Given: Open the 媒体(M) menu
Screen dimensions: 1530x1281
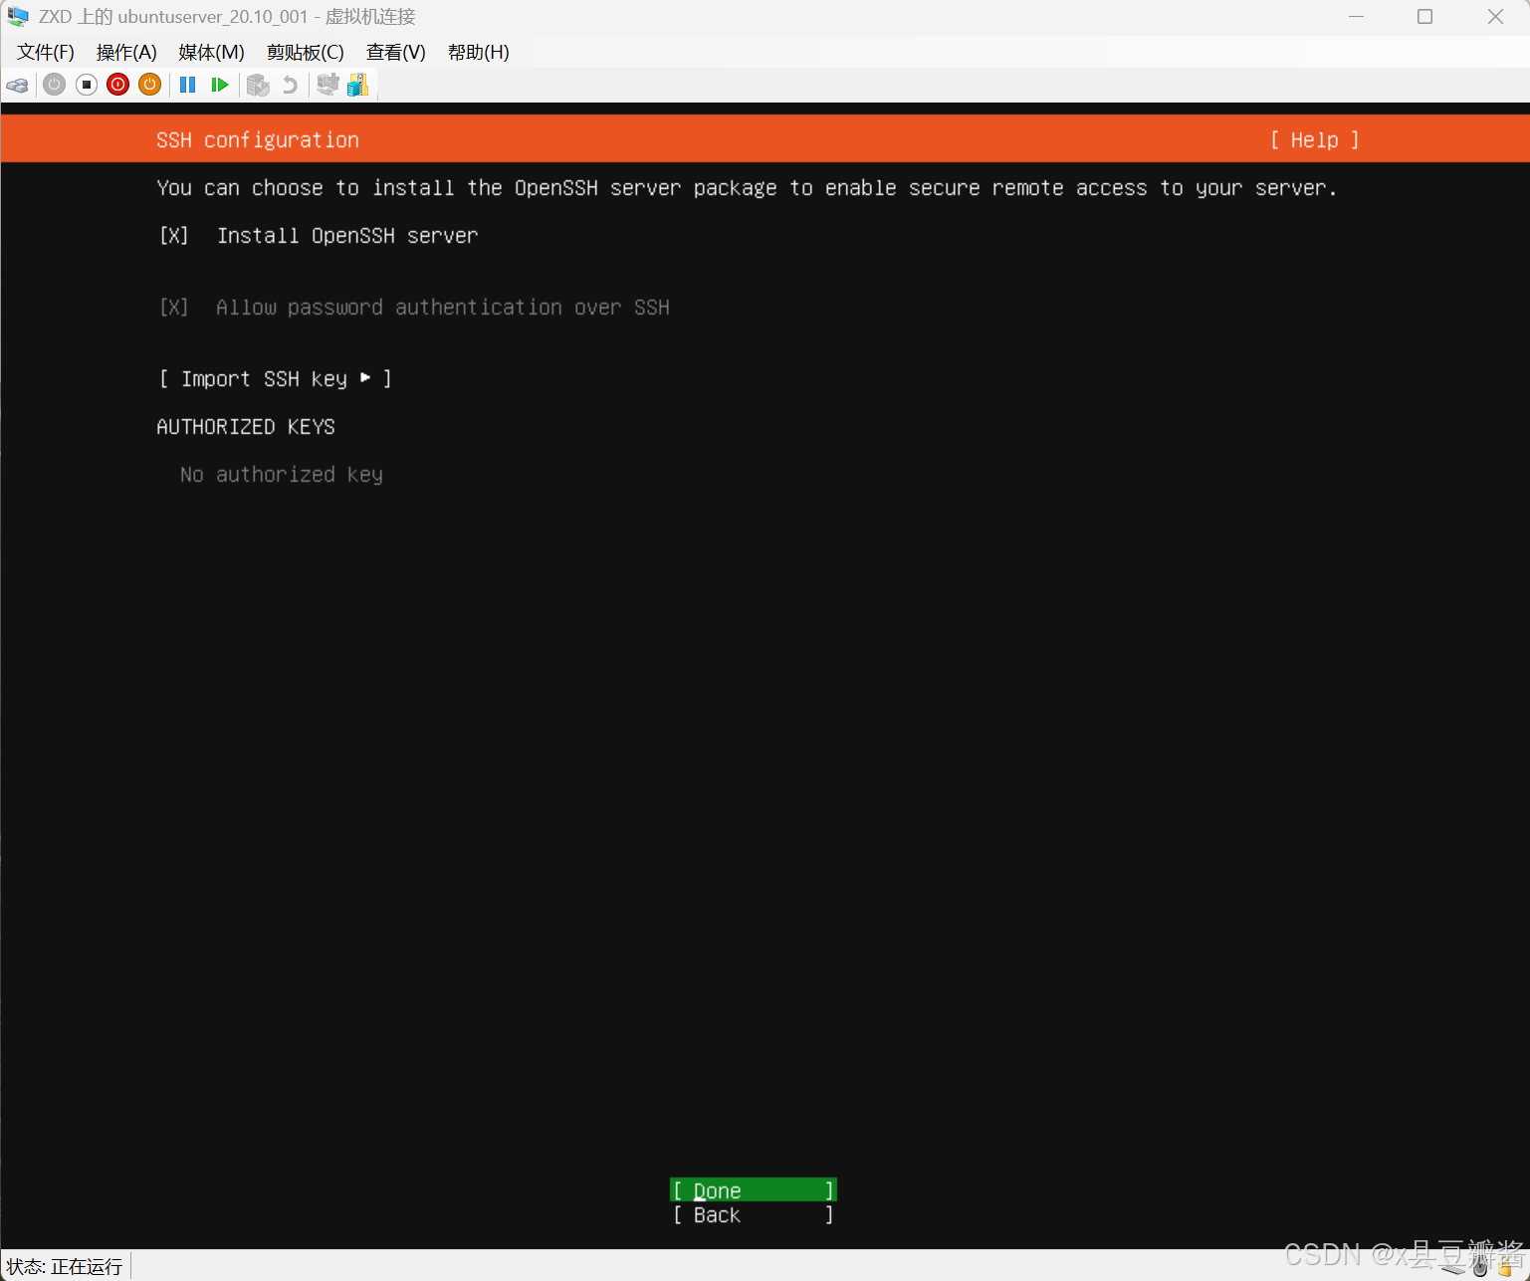Looking at the screenshot, I should click(210, 52).
